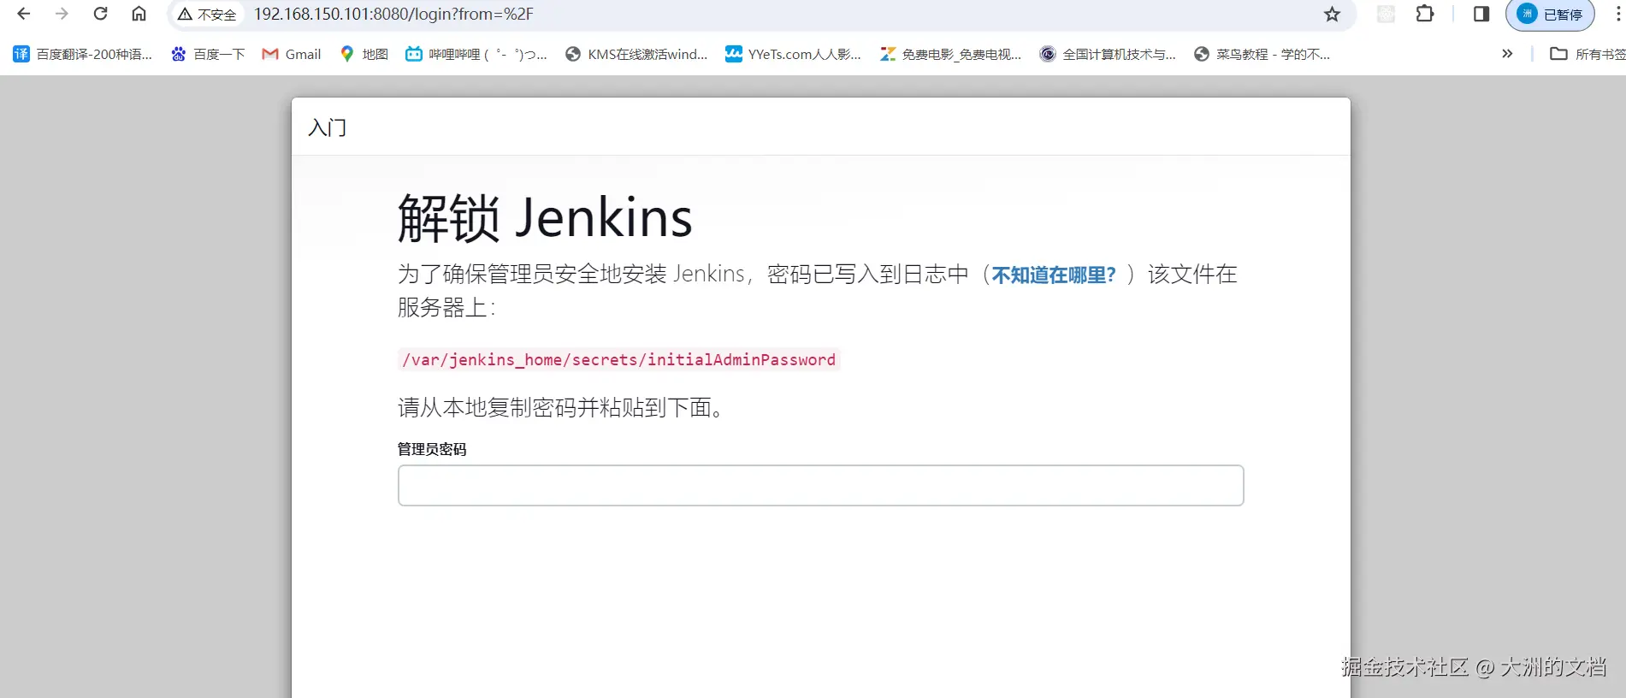The image size is (1626, 698).
Task: Bookmark this page with the star icon
Action: [x=1332, y=14]
